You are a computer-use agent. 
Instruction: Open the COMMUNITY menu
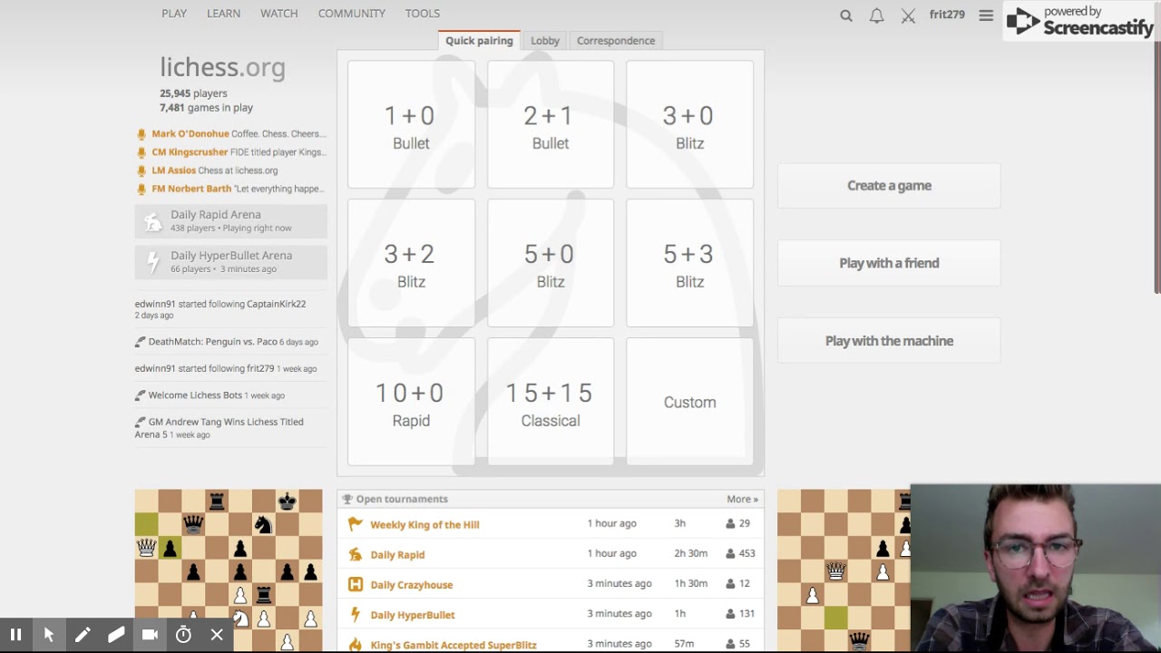(352, 14)
